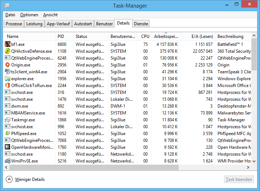Click the horizontal scrollbar at bottom
Viewport: 260px width, 191px height.
(108, 168)
